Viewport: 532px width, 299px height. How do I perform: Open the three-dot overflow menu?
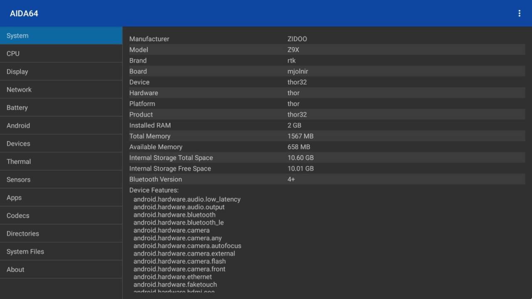tap(519, 13)
